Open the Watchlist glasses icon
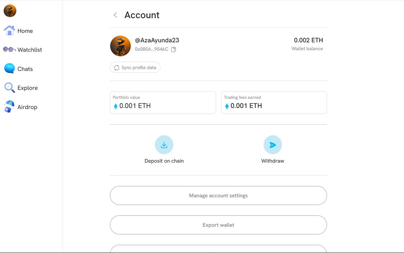 click(9, 49)
